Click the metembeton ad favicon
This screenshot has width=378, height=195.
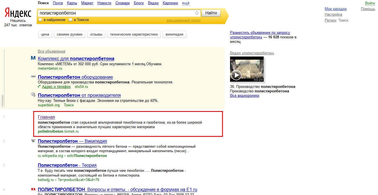click(33, 58)
